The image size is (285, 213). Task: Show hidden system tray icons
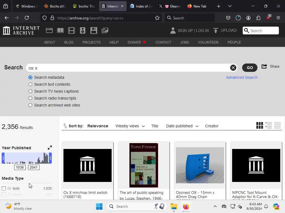(x=215, y=206)
